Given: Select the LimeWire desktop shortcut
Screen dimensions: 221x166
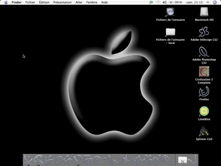Looking at the screenshot, I should (x=204, y=111).
